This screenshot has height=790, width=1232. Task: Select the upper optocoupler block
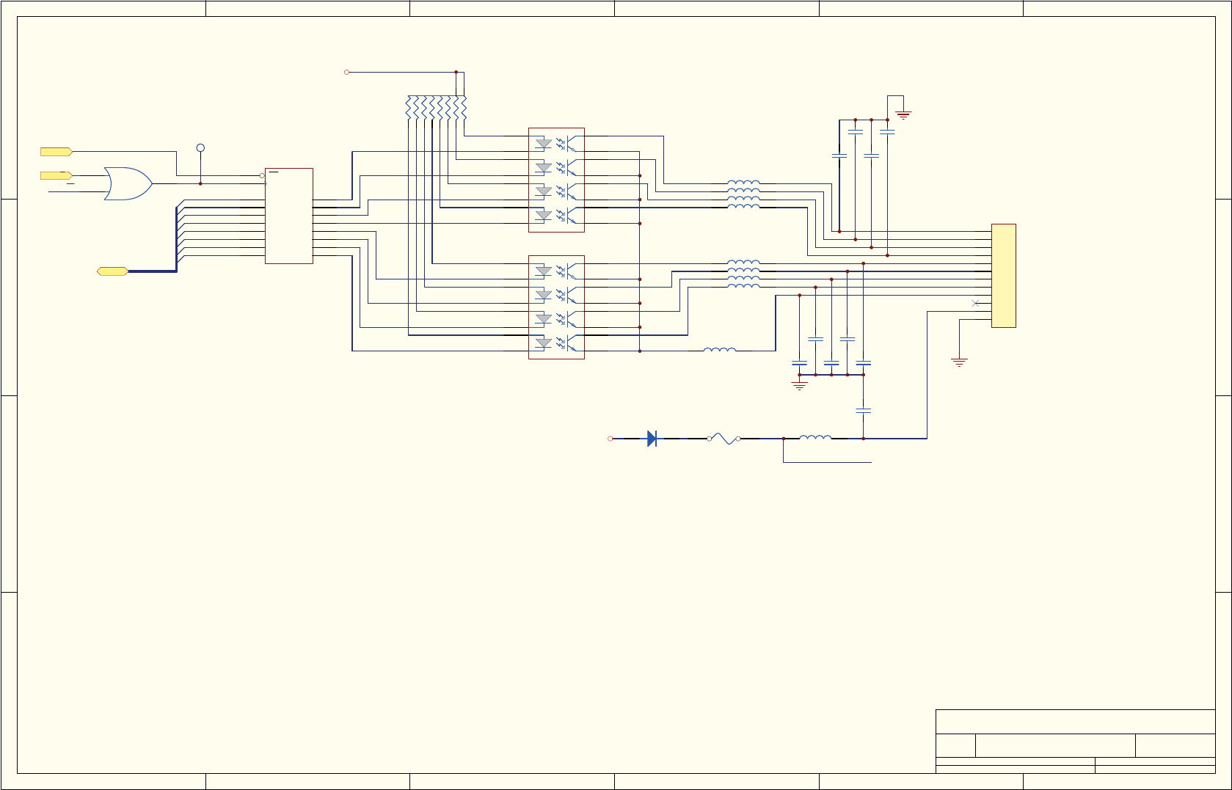click(x=556, y=180)
